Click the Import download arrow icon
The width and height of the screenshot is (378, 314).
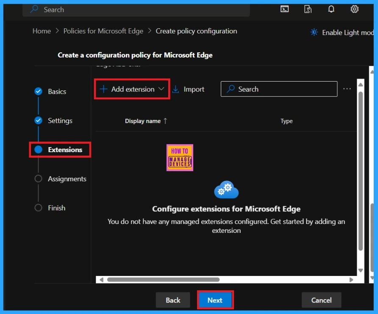pyautogui.click(x=176, y=89)
